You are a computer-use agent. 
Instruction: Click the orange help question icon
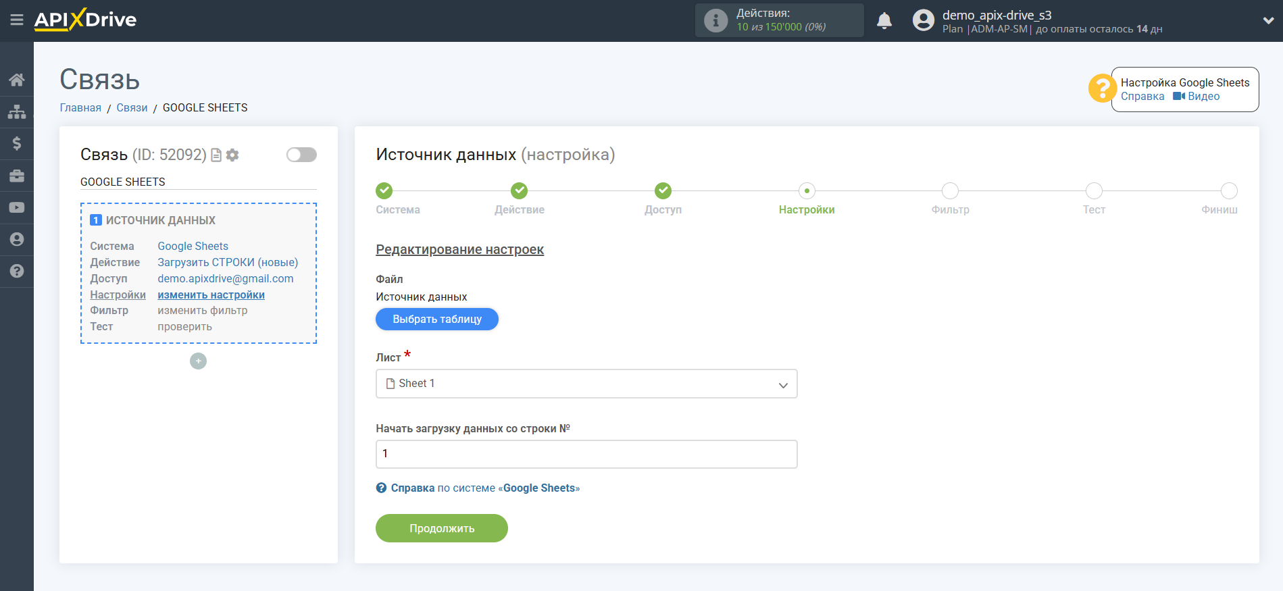[x=1102, y=88]
